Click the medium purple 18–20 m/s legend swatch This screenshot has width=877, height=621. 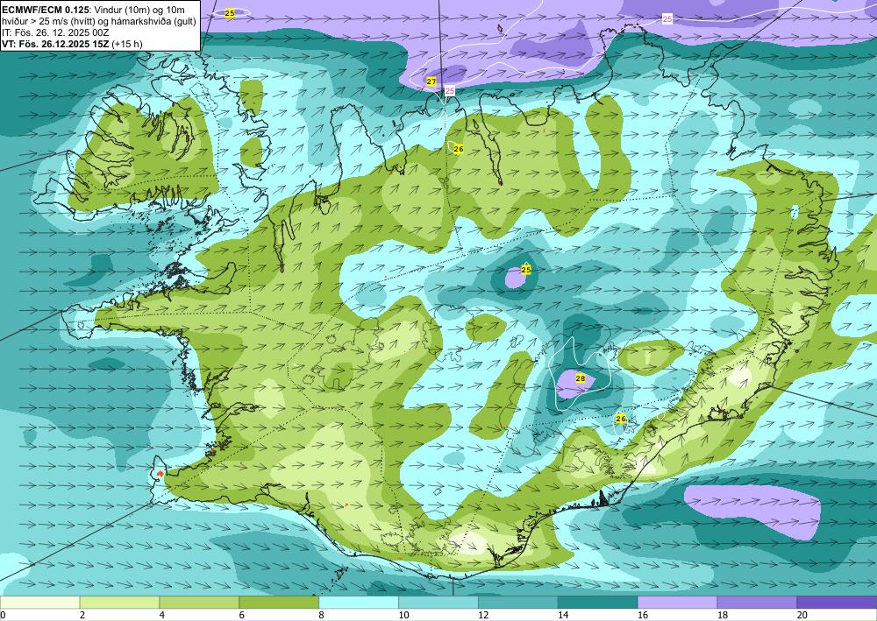point(758,603)
